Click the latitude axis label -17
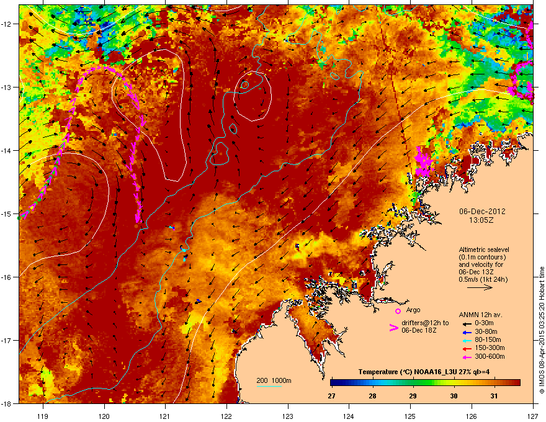Image resolution: width=546 pixels, height=422 pixels. (x=7, y=340)
